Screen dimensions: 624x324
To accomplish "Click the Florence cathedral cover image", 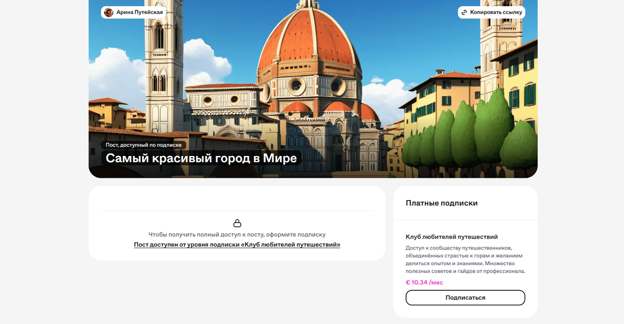I will (313, 88).
